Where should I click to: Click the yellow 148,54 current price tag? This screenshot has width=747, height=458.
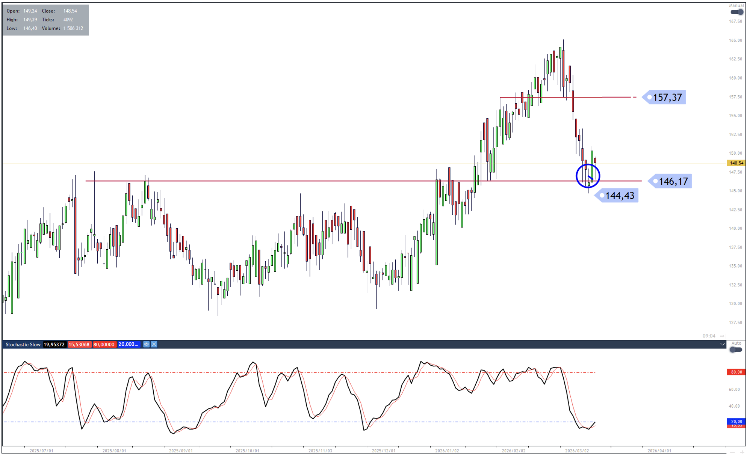click(736, 163)
